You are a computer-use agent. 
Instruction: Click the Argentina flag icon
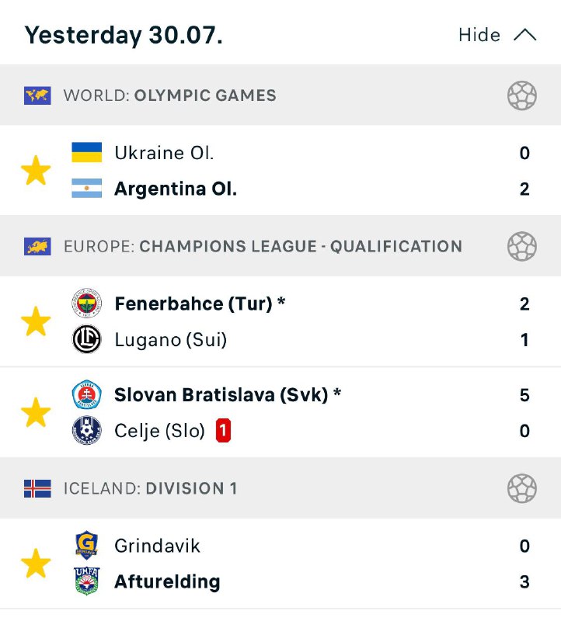tap(86, 189)
